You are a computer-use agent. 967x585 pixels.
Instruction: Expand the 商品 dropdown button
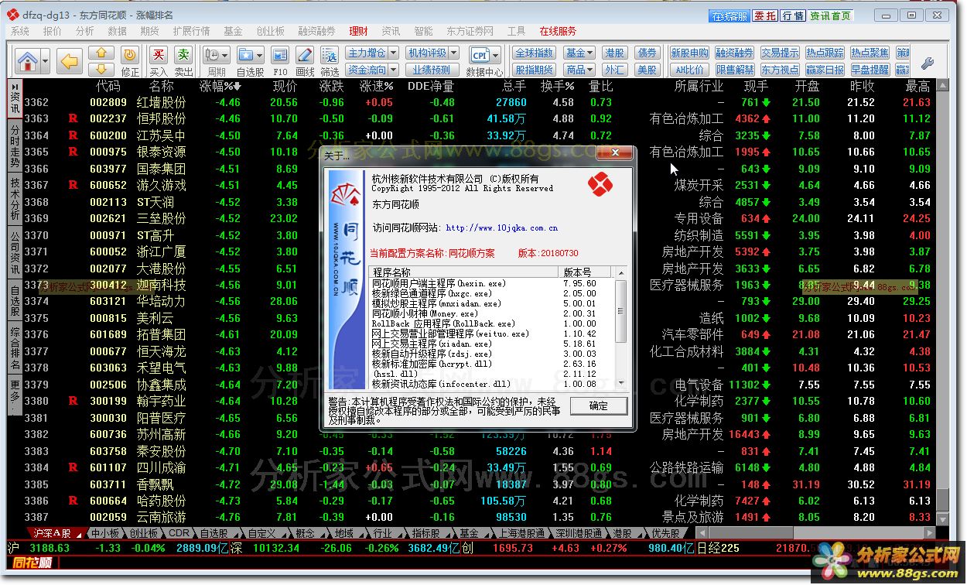579,70
